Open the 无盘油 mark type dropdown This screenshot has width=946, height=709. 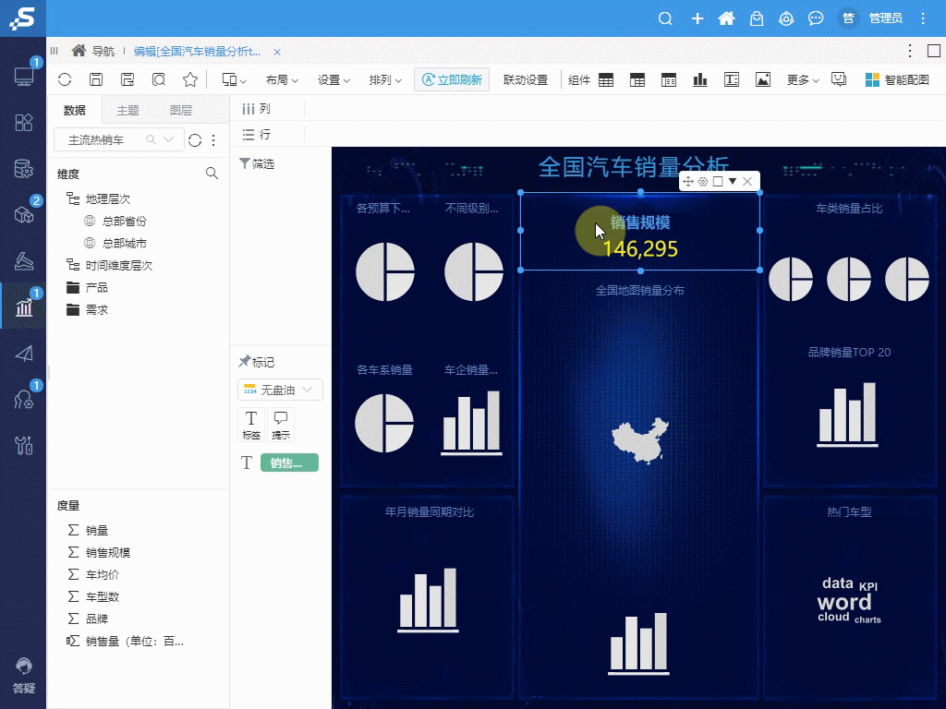[281, 390]
